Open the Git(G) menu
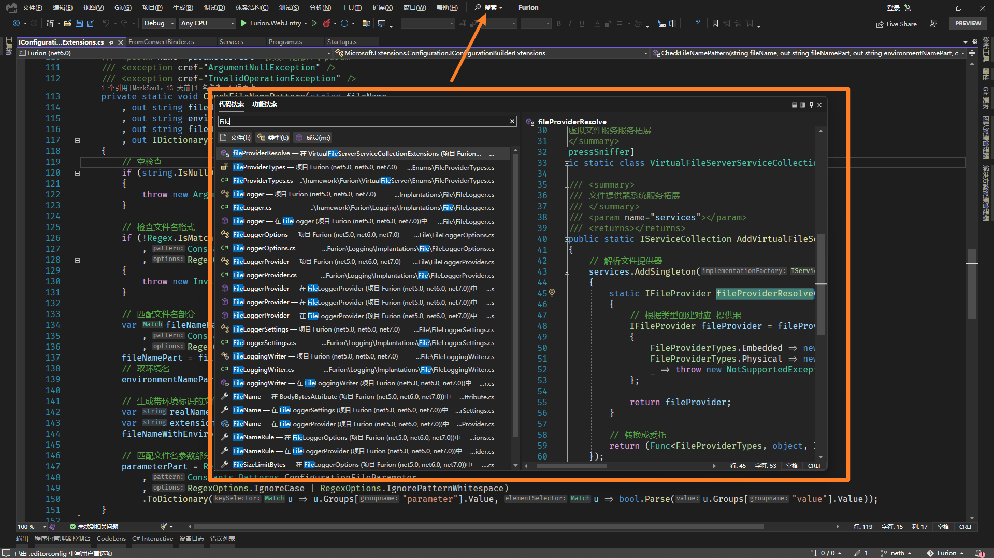Image resolution: width=994 pixels, height=559 pixels. point(123,8)
